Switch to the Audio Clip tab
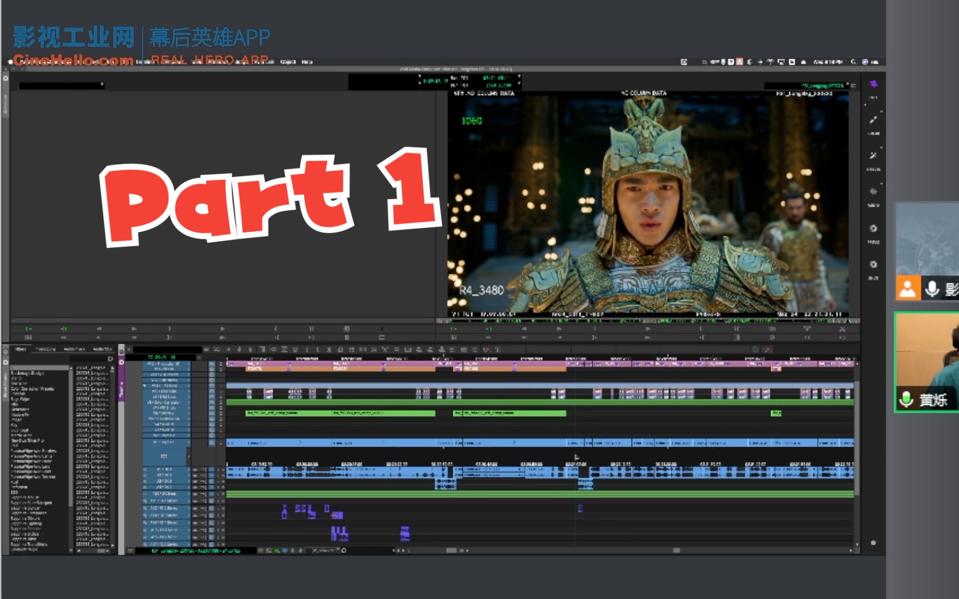 [102, 349]
